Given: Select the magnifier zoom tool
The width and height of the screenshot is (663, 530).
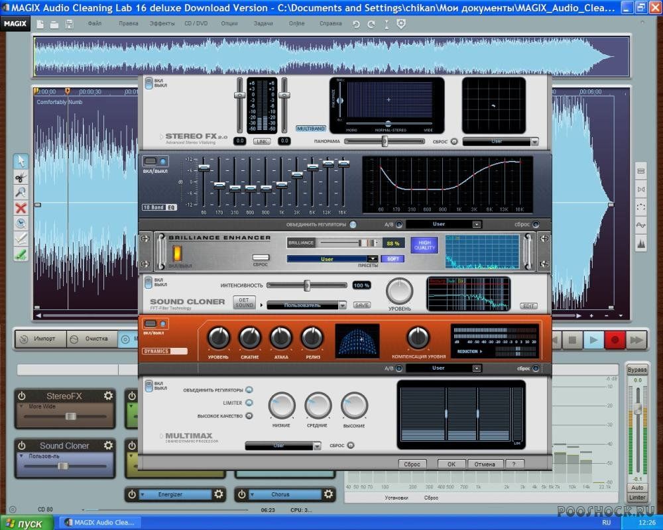Looking at the screenshot, I should tap(21, 192).
